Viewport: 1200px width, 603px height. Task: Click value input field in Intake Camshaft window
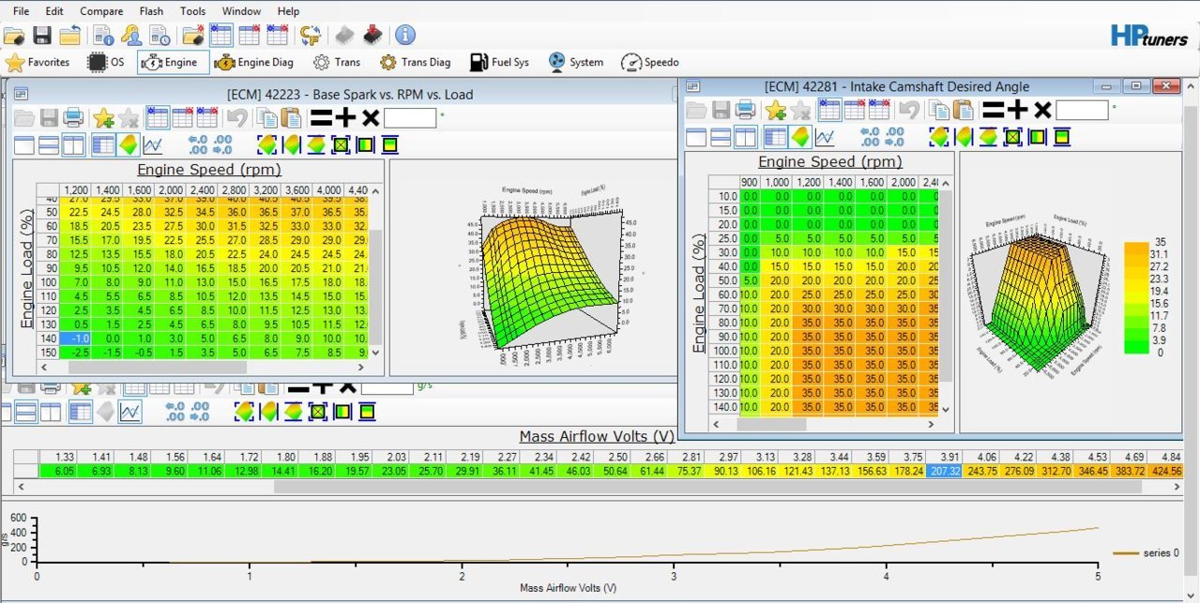point(1082,110)
